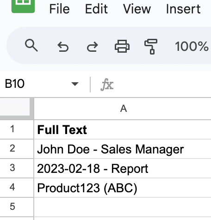Click the 'Full Text' header cell
The image size is (211, 220).
tap(123, 129)
